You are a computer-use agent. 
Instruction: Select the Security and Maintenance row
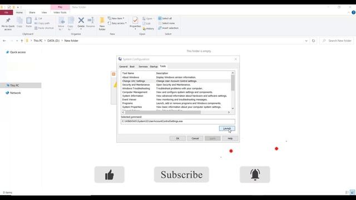coord(176,85)
